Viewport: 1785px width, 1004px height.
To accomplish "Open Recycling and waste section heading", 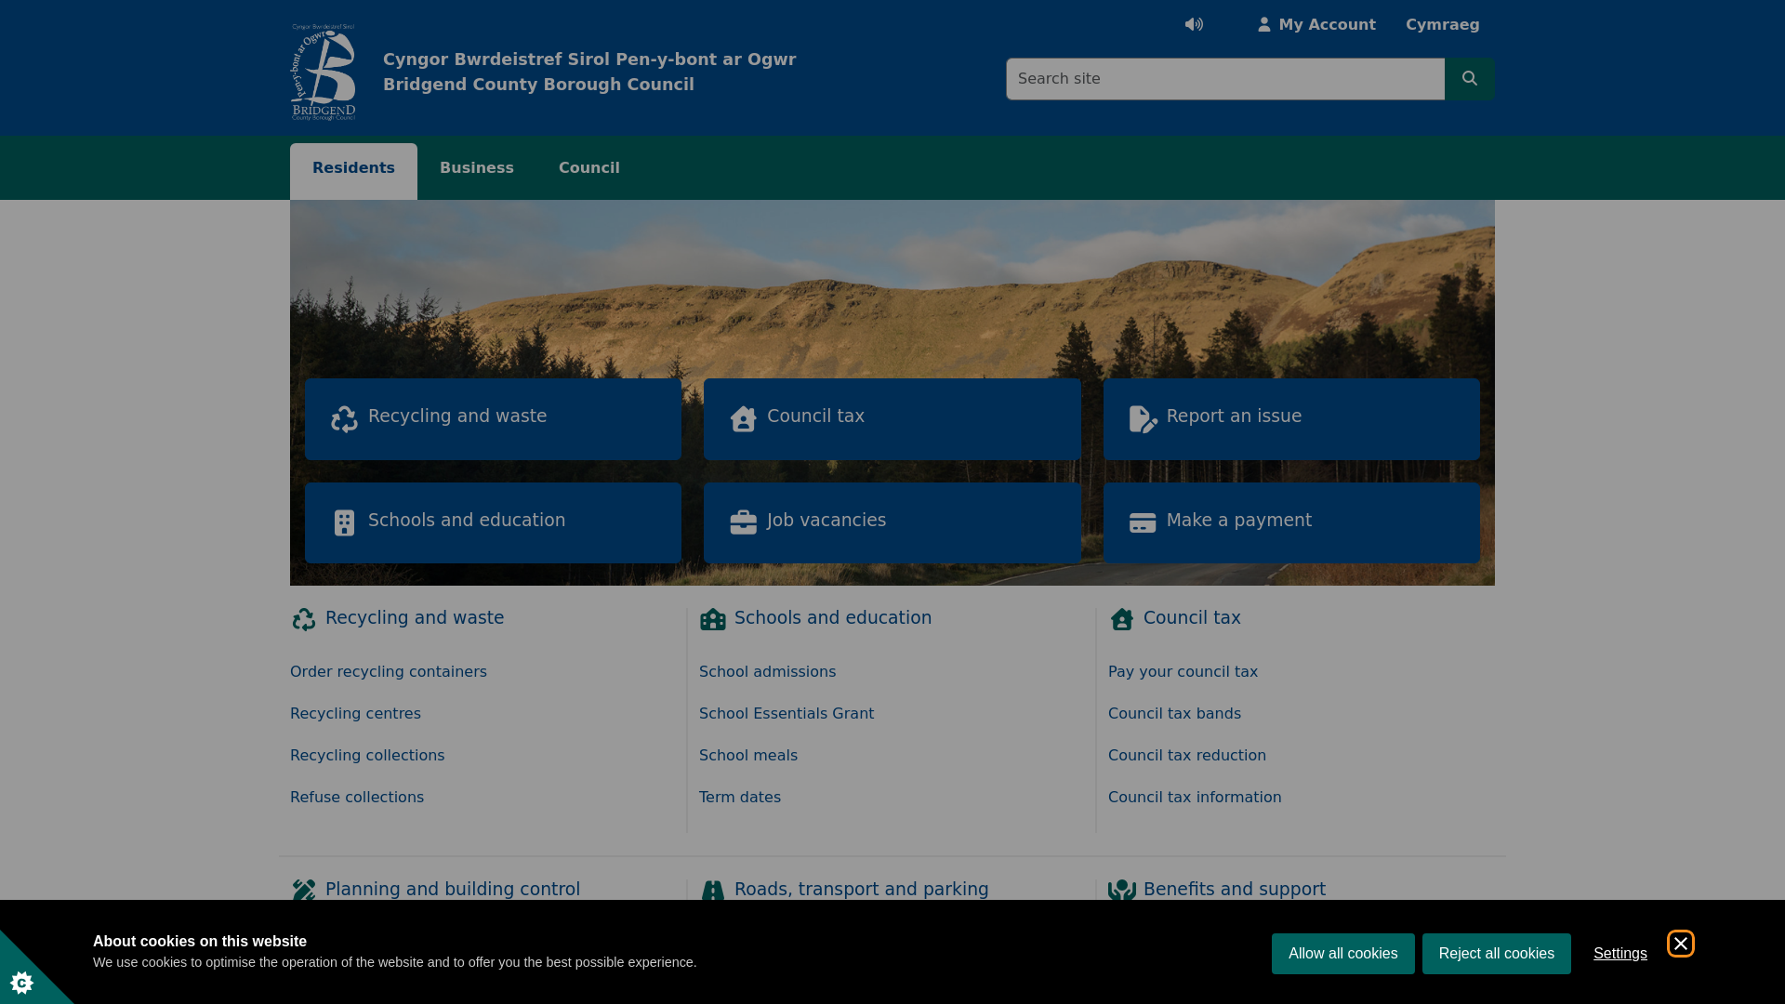I will tap(415, 618).
